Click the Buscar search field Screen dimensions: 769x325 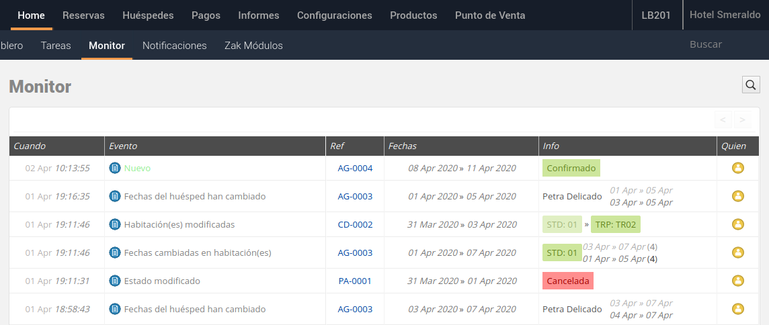coord(721,44)
